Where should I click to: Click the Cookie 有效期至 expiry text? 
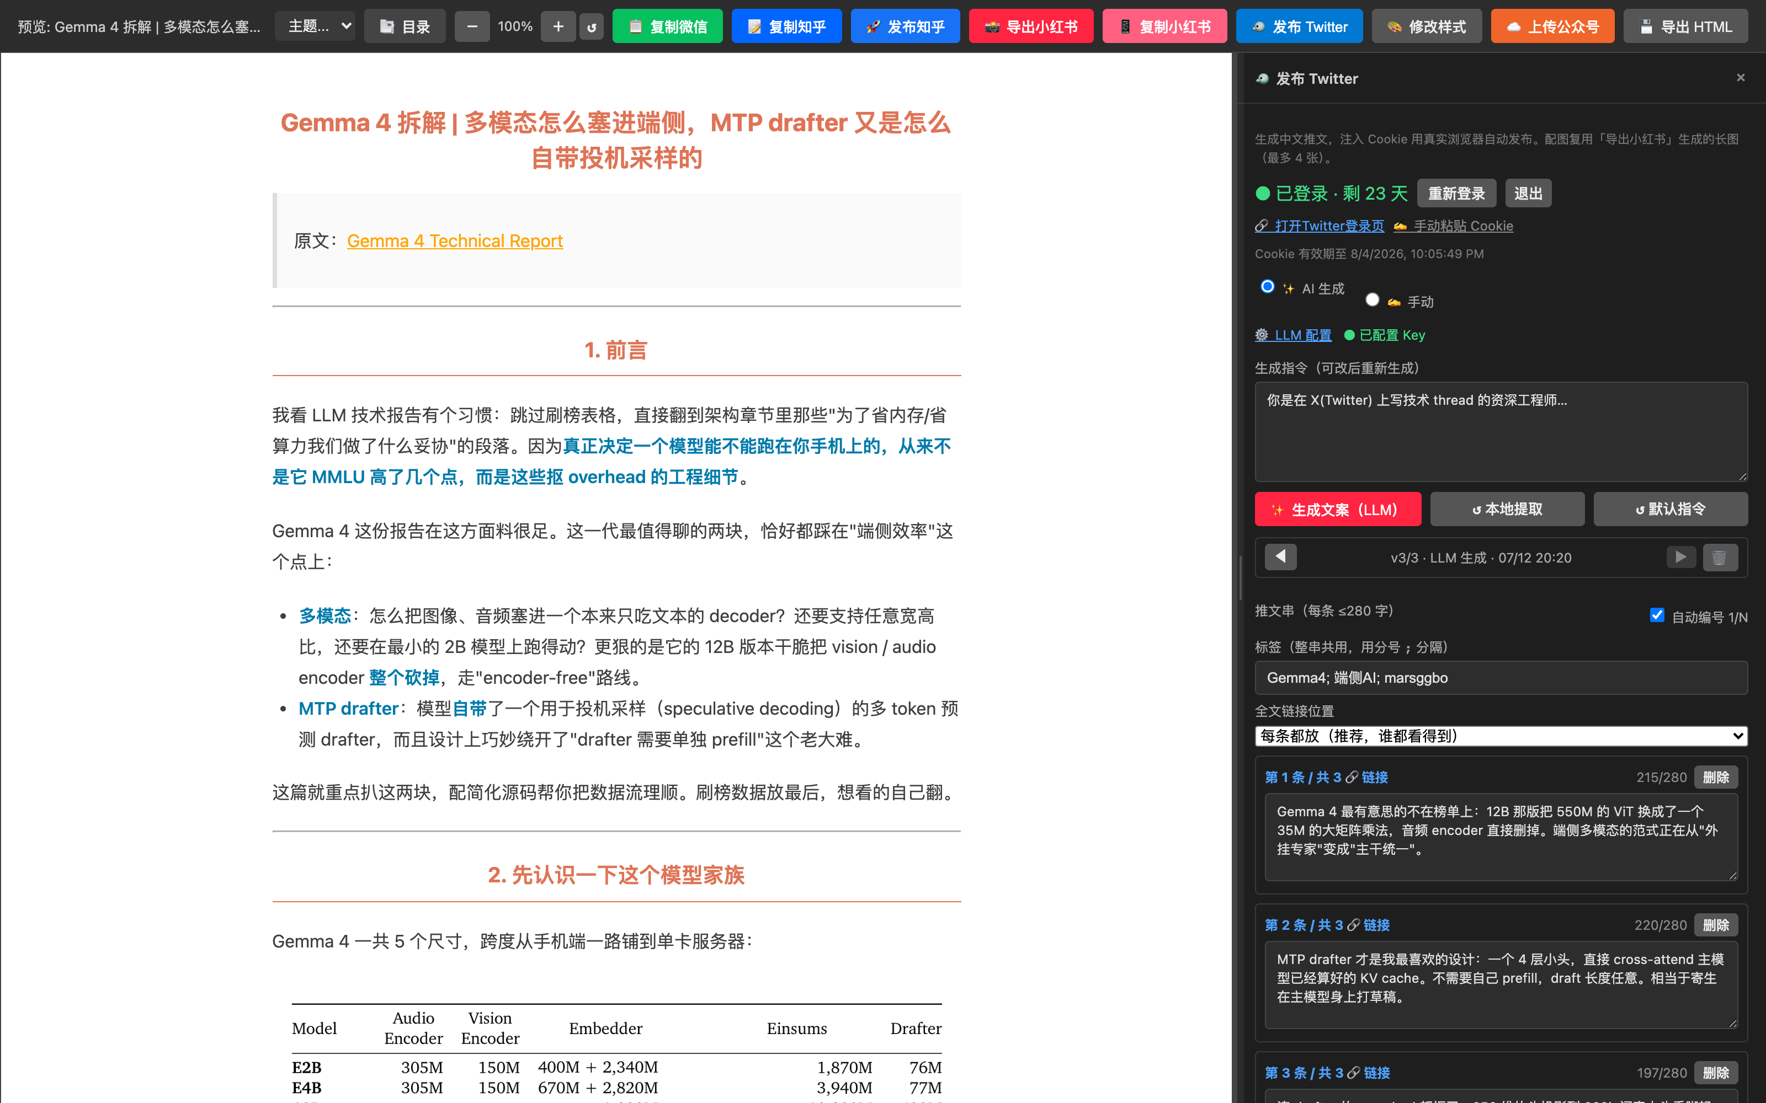[x=1369, y=255]
